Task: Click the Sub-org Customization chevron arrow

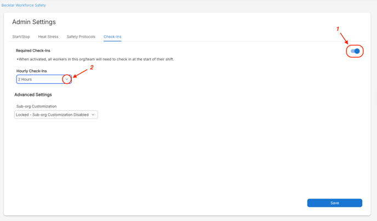Action: 93,115
